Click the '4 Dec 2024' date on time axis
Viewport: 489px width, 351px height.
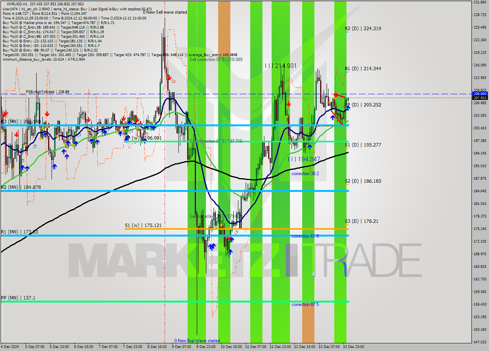pos(10,347)
